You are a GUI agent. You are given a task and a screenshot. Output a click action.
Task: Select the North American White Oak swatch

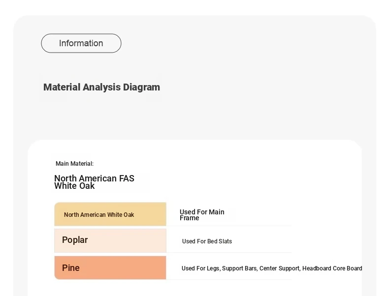(110, 214)
